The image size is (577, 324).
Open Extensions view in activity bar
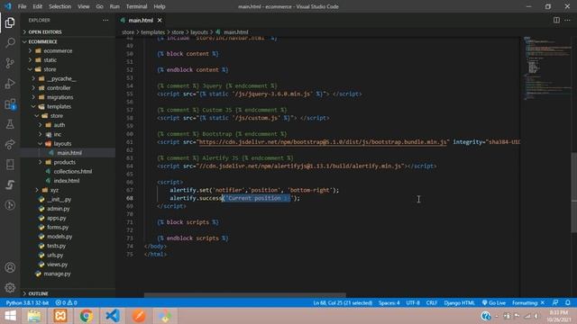point(10,104)
